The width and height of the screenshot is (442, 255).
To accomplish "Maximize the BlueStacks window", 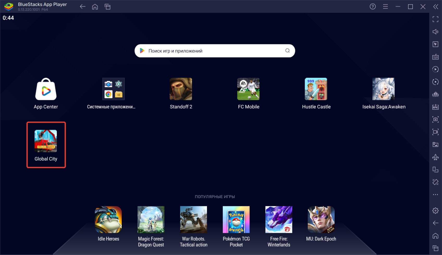I will point(410,7).
